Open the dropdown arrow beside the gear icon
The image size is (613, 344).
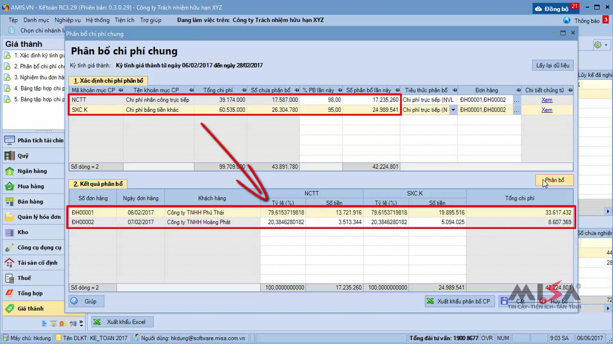[x=606, y=45]
